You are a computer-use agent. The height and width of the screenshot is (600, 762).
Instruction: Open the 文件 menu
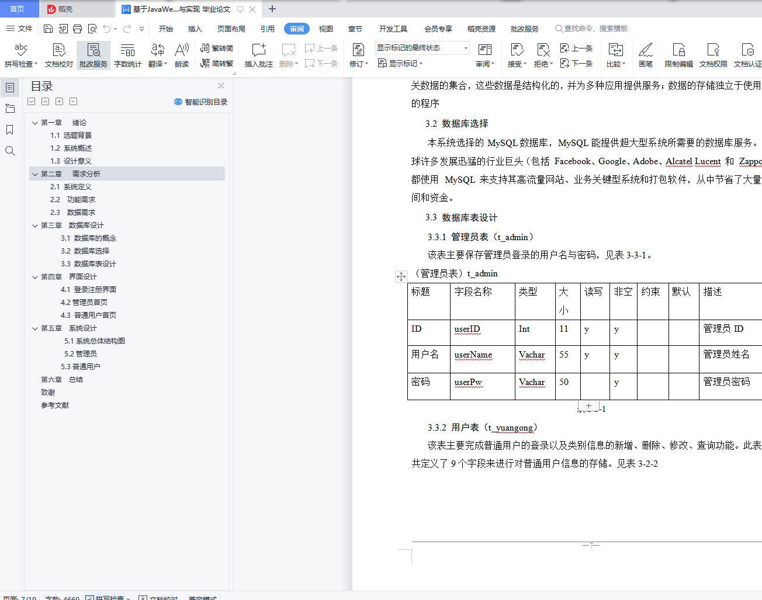19,29
